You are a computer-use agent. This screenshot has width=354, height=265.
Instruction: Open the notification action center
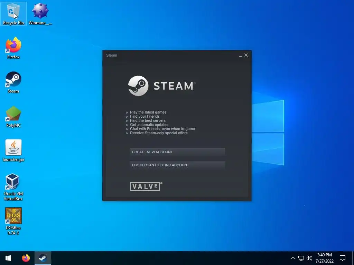pyautogui.click(x=343, y=258)
